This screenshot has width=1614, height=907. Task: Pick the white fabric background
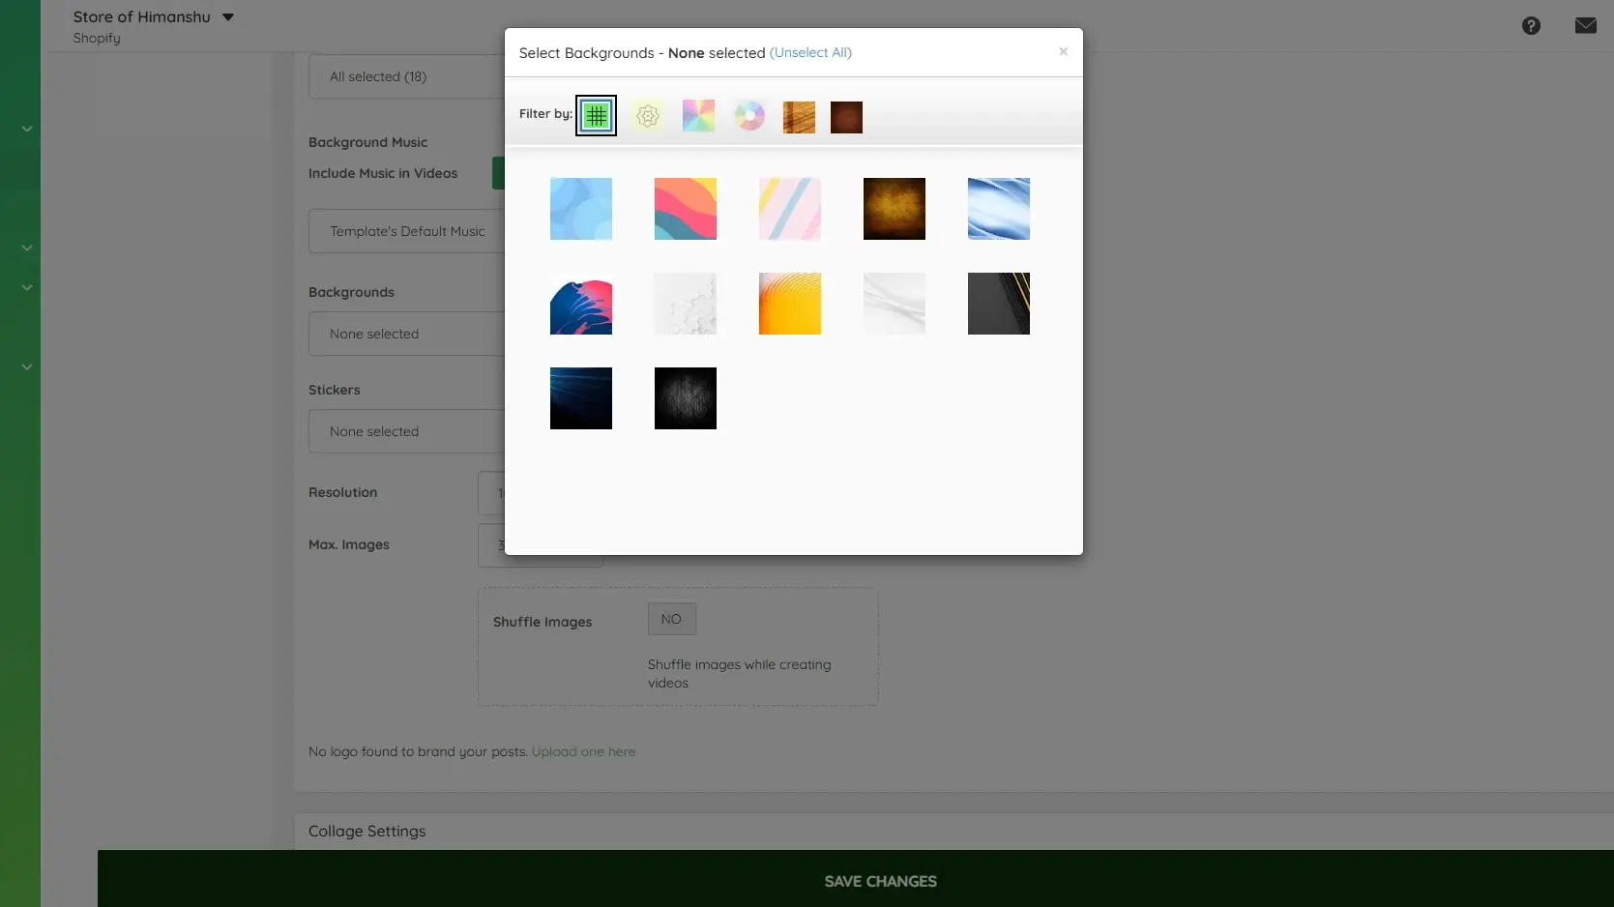(895, 304)
